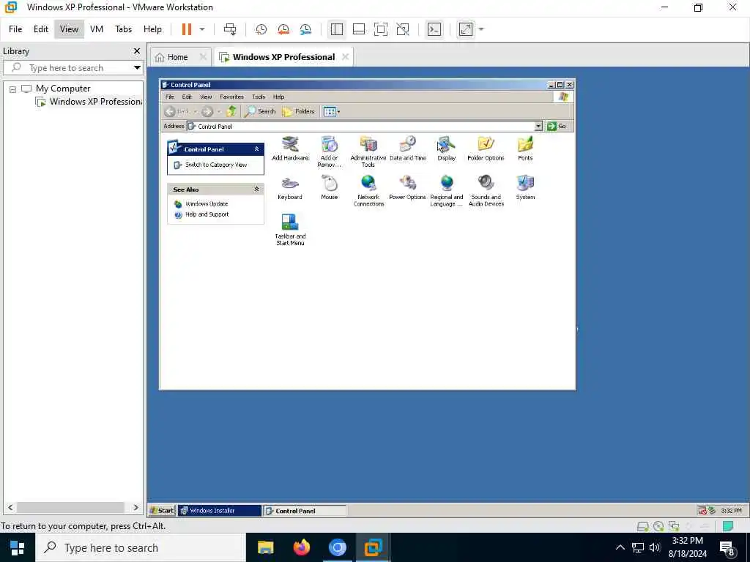This screenshot has height=562, width=750.
Task: Click the XP Up folder toolbar icon
Action: click(x=231, y=111)
